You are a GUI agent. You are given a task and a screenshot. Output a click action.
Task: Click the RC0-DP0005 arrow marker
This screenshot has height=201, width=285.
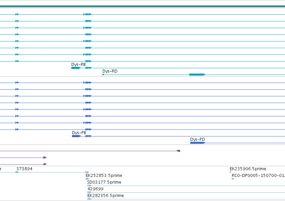[x=233, y=179]
